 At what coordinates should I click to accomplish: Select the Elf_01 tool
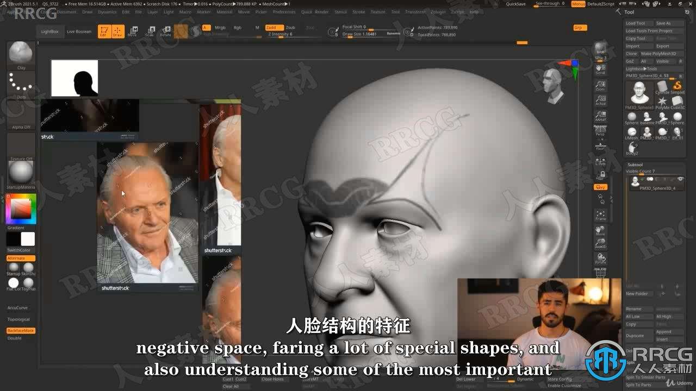pyautogui.click(x=677, y=132)
